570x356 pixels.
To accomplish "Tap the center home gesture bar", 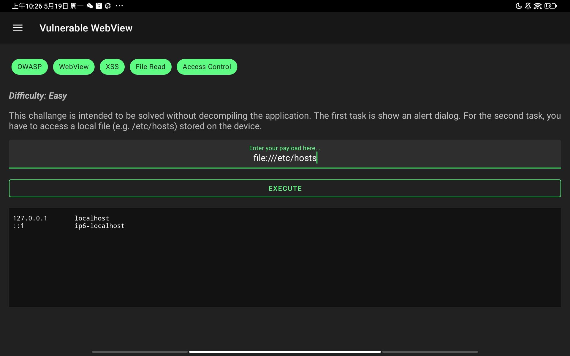I will [x=285, y=352].
